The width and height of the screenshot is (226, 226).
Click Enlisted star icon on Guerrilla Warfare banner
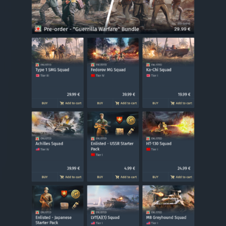(x=38, y=29)
